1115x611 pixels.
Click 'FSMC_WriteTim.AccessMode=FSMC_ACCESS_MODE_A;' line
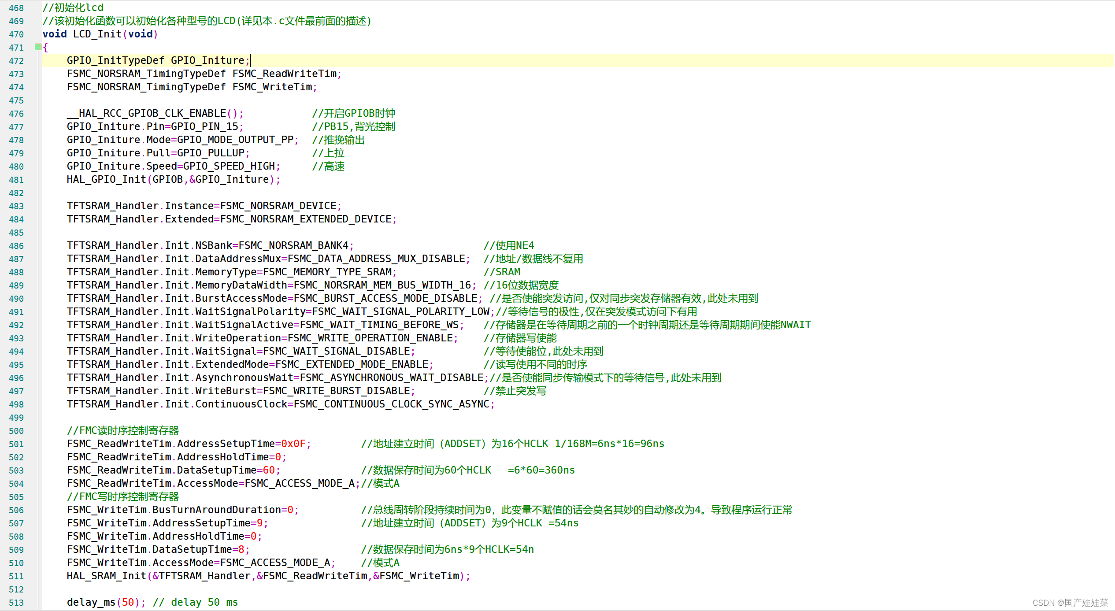click(x=201, y=563)
